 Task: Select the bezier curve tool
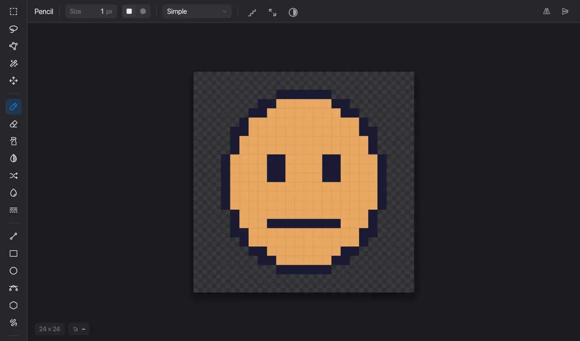[14, 288]
